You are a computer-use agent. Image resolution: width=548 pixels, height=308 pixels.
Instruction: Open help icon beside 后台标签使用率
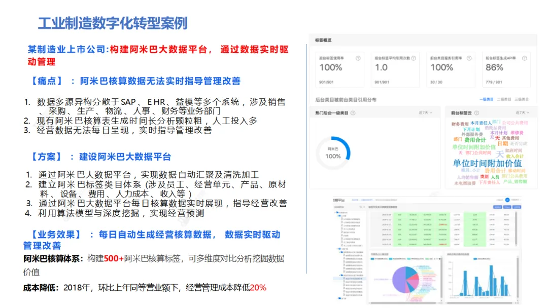(358, 58)
